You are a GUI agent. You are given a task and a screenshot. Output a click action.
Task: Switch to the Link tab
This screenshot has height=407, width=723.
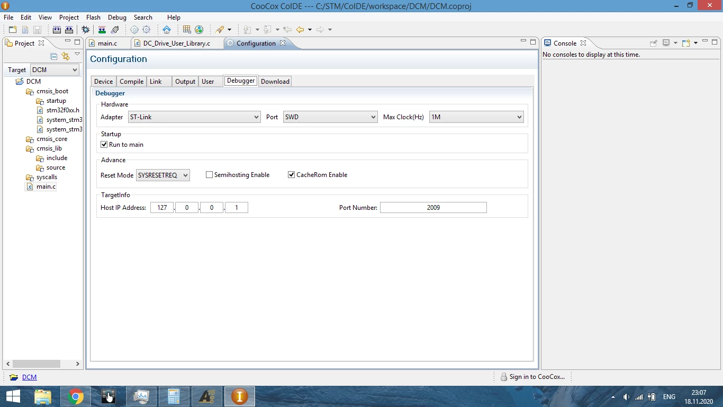(x=159, y=82)
